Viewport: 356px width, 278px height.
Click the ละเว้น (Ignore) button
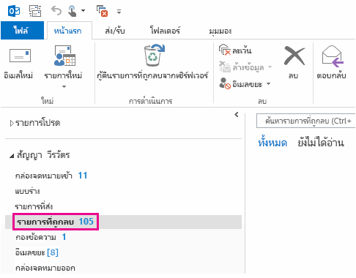[x=235, y=50]
